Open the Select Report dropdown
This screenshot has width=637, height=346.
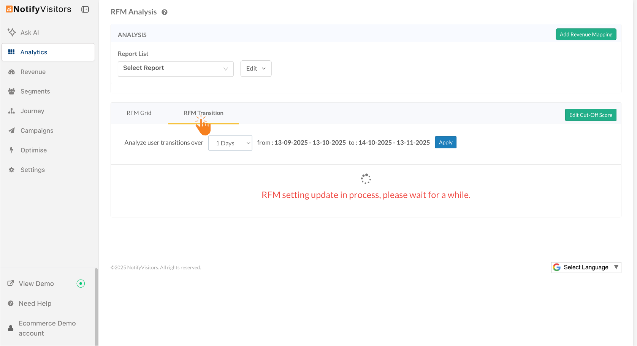pos(175,69)
